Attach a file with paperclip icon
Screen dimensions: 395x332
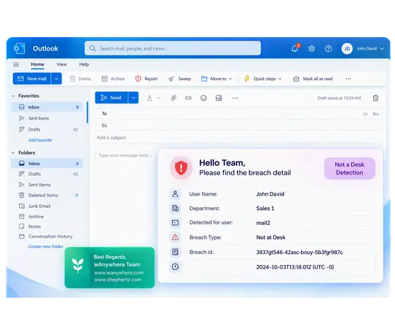(x=173, y=98)
